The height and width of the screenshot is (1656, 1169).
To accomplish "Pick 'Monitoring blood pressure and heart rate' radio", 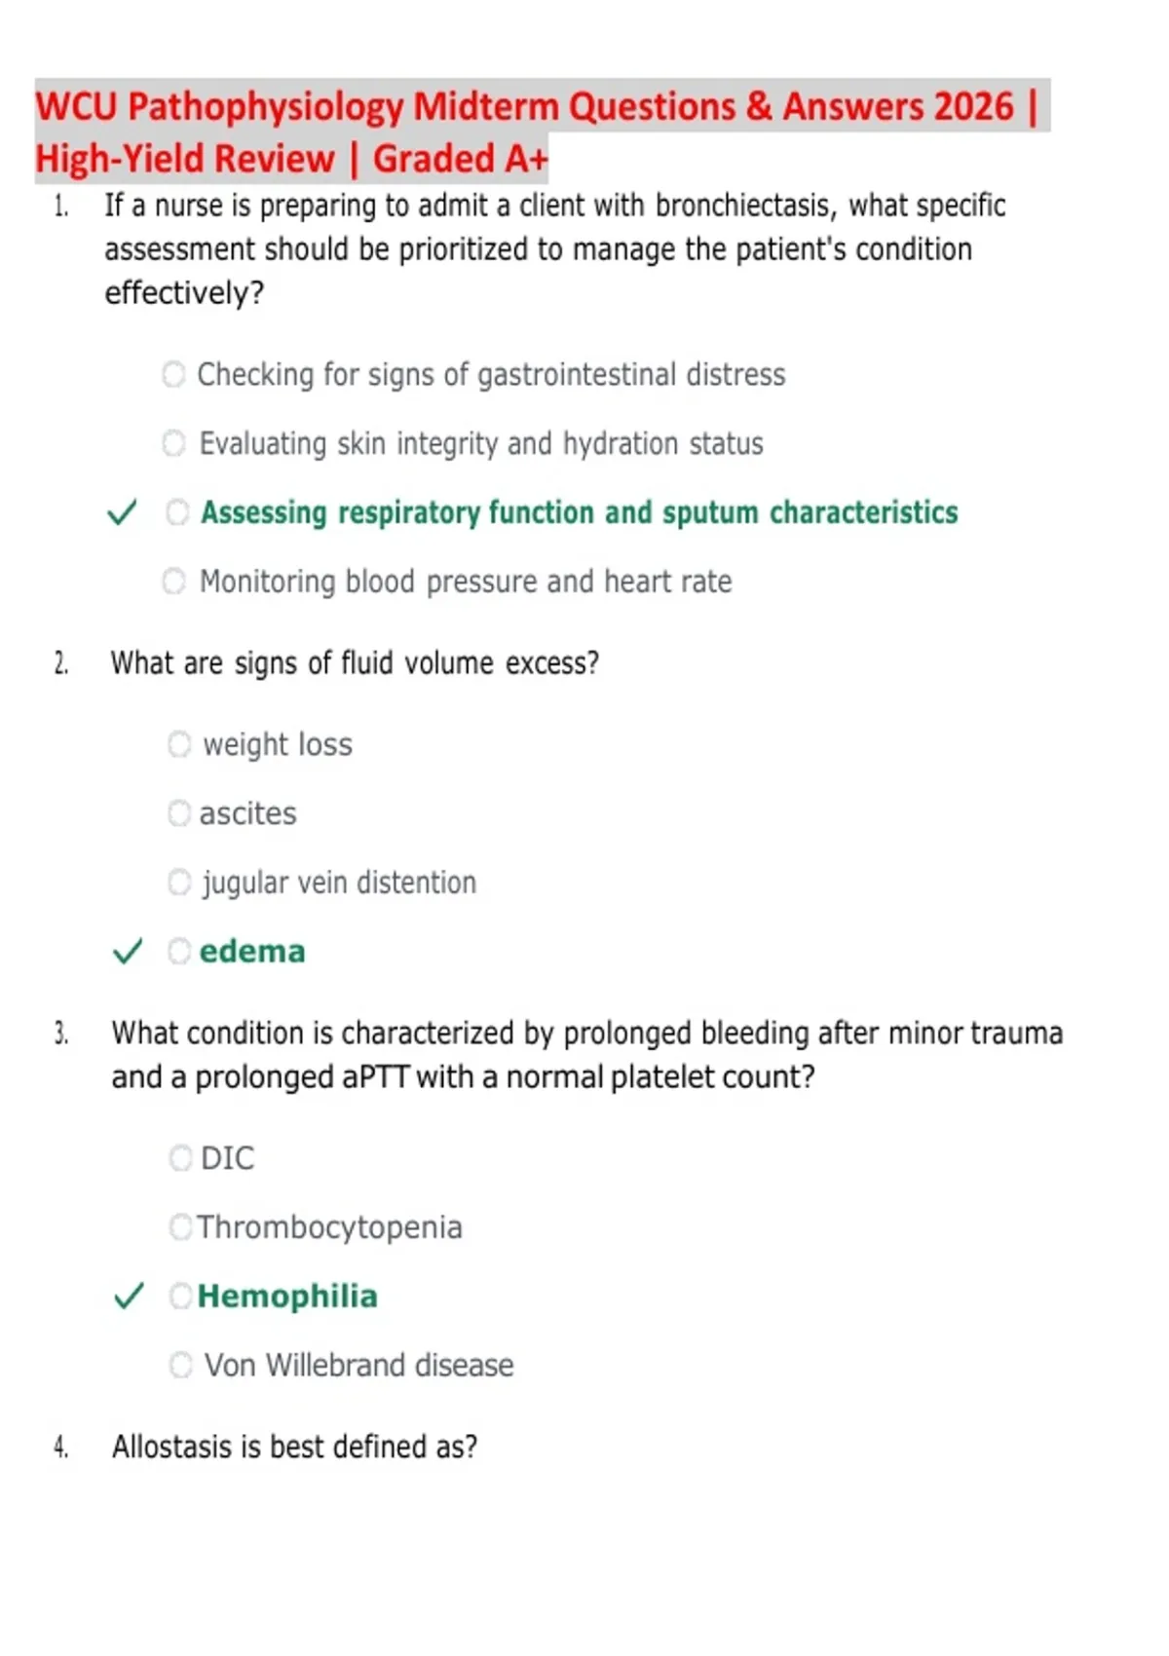I will [173, 582].
